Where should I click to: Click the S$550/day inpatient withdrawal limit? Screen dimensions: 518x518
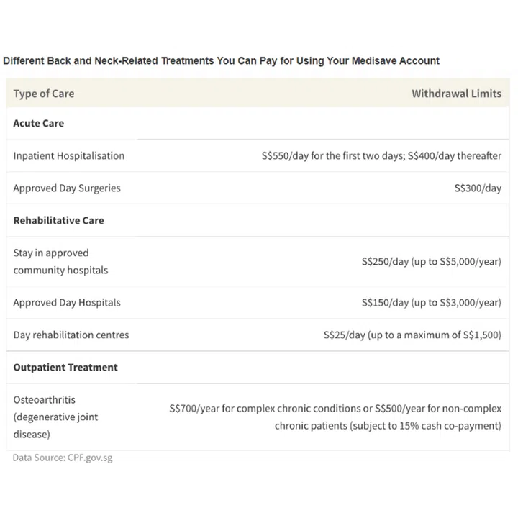click(x=381, y=155)
